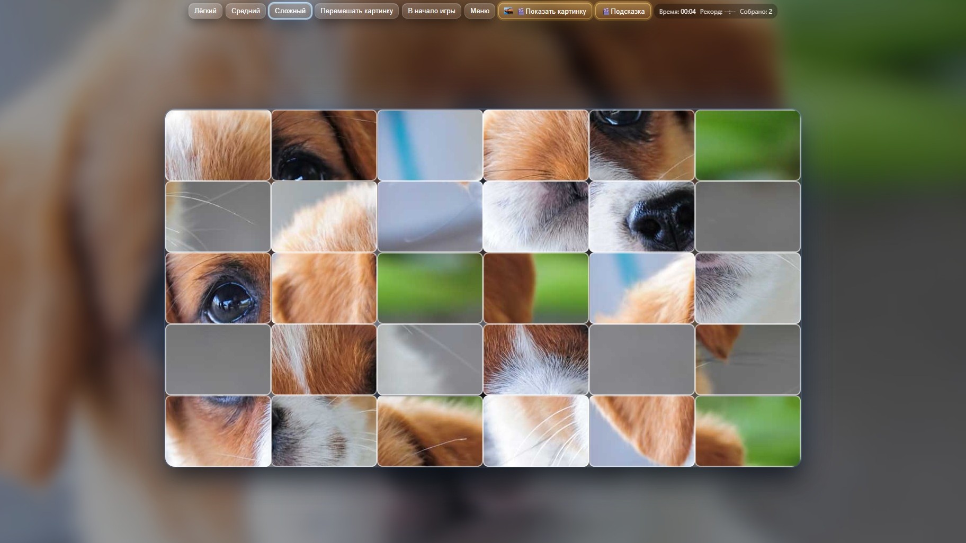The image size is (966, 543).
Task: Click В начало игры to restart
Action: point(432,11)
